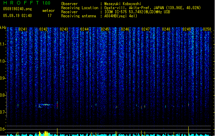Click the HROFFT 1.00 title text
Screen dimensions: 215x136
click(x=27, y=3)
